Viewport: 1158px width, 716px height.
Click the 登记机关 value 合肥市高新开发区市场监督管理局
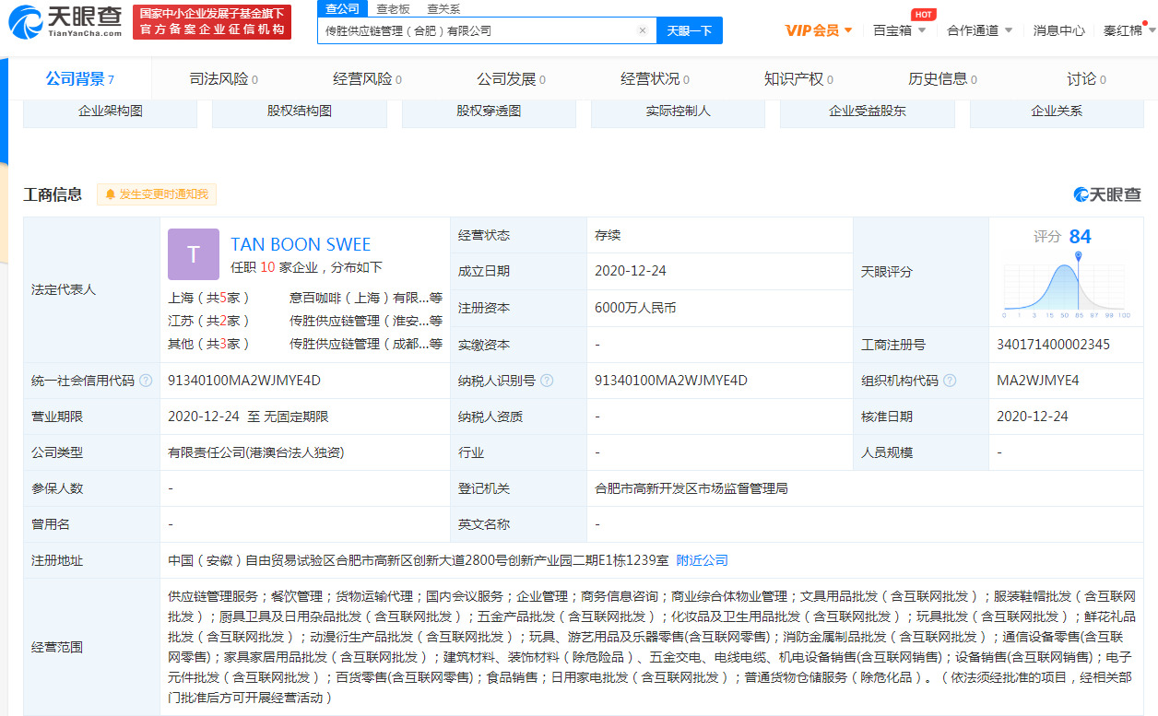(x=691, y=488)
